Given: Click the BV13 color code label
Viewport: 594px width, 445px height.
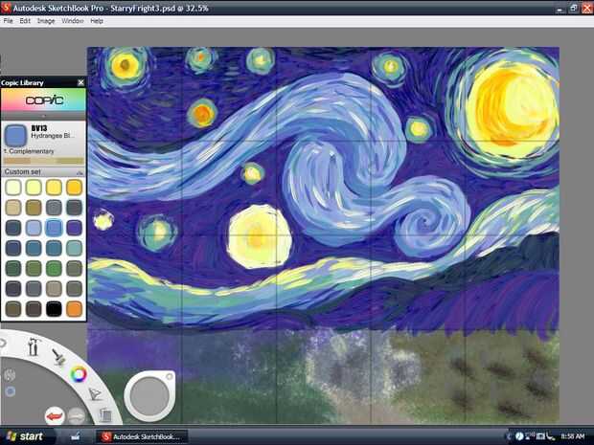Looking at the screenshot, I should click(39, 128).
